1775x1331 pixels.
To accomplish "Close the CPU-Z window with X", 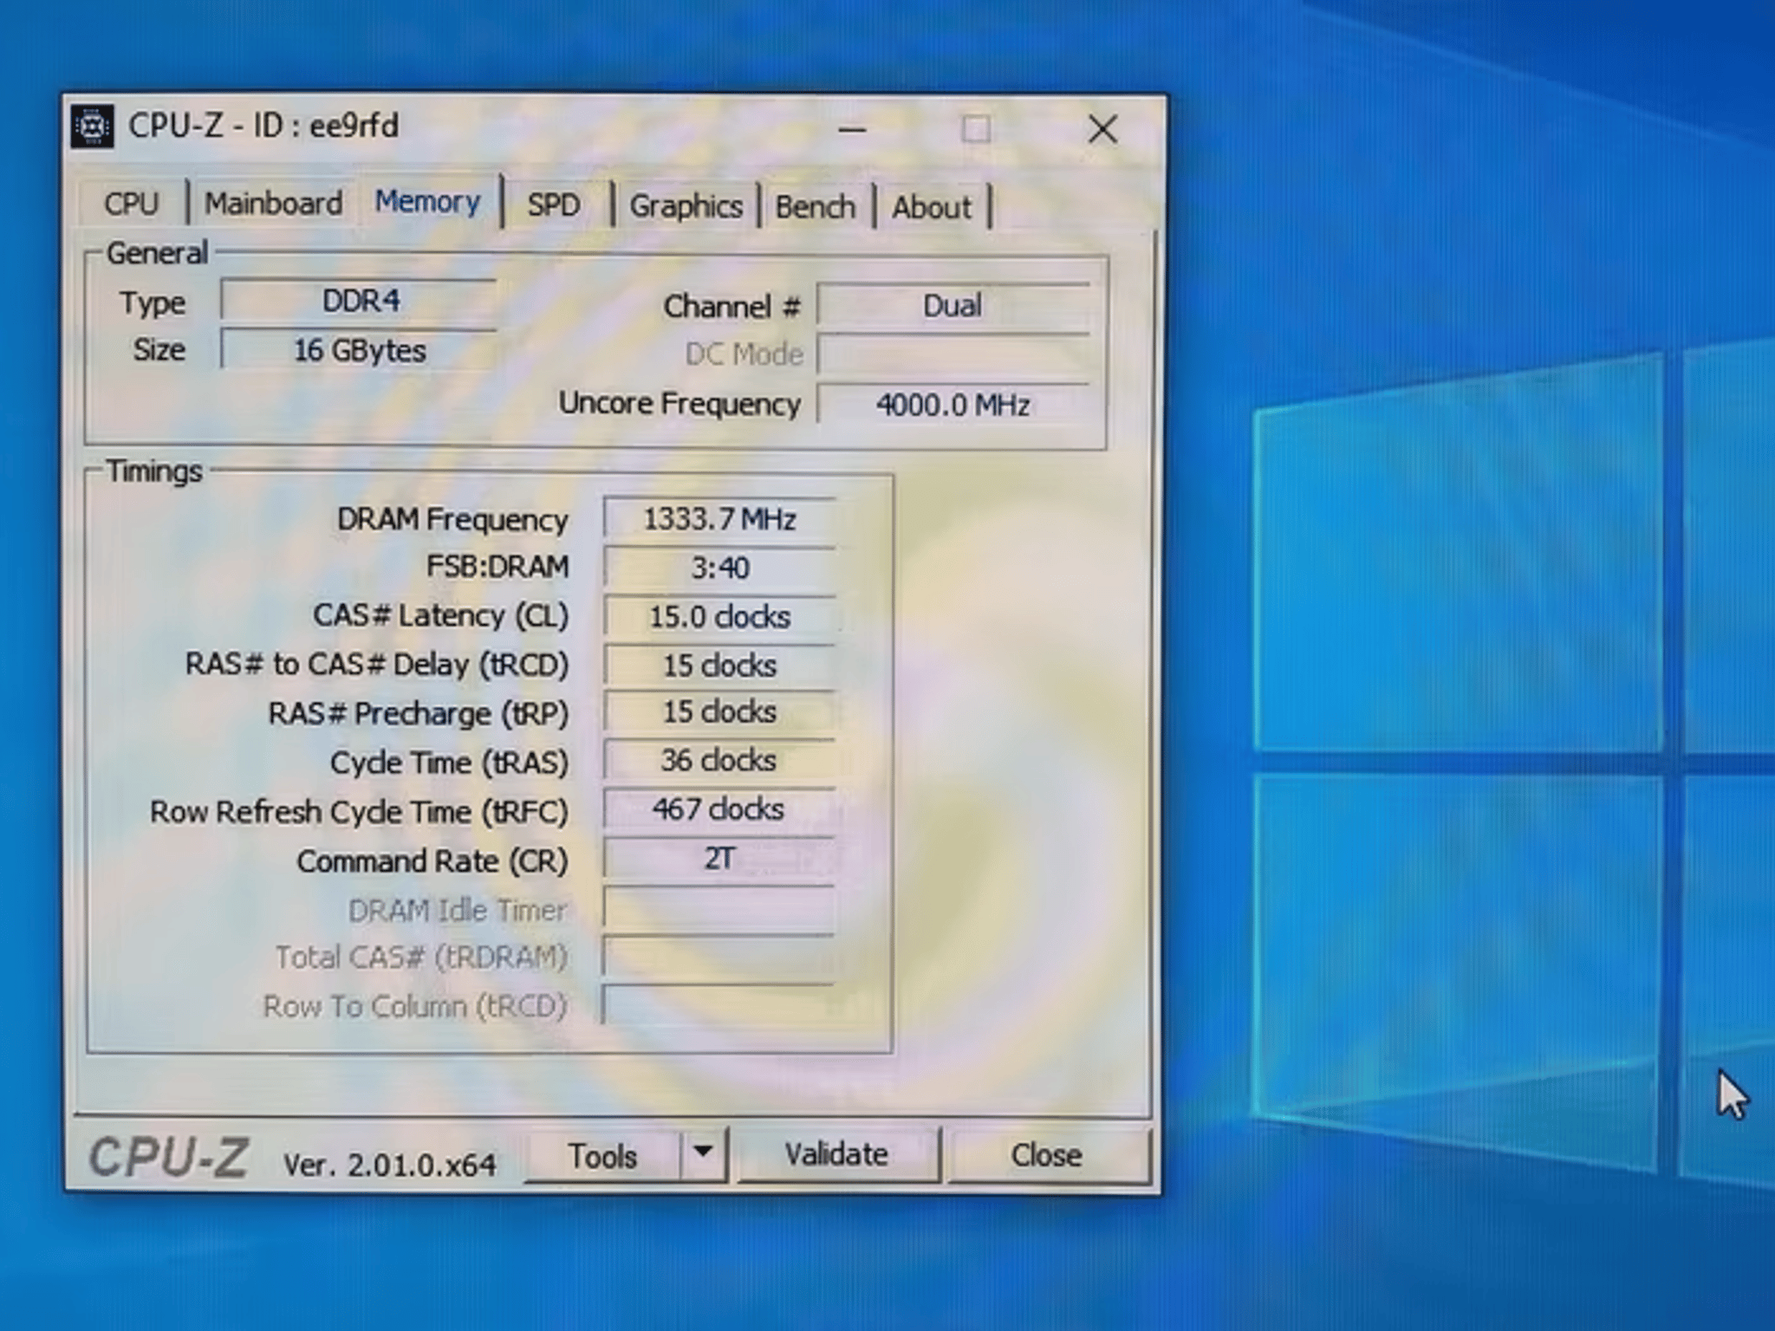I will coord(1102,130).
